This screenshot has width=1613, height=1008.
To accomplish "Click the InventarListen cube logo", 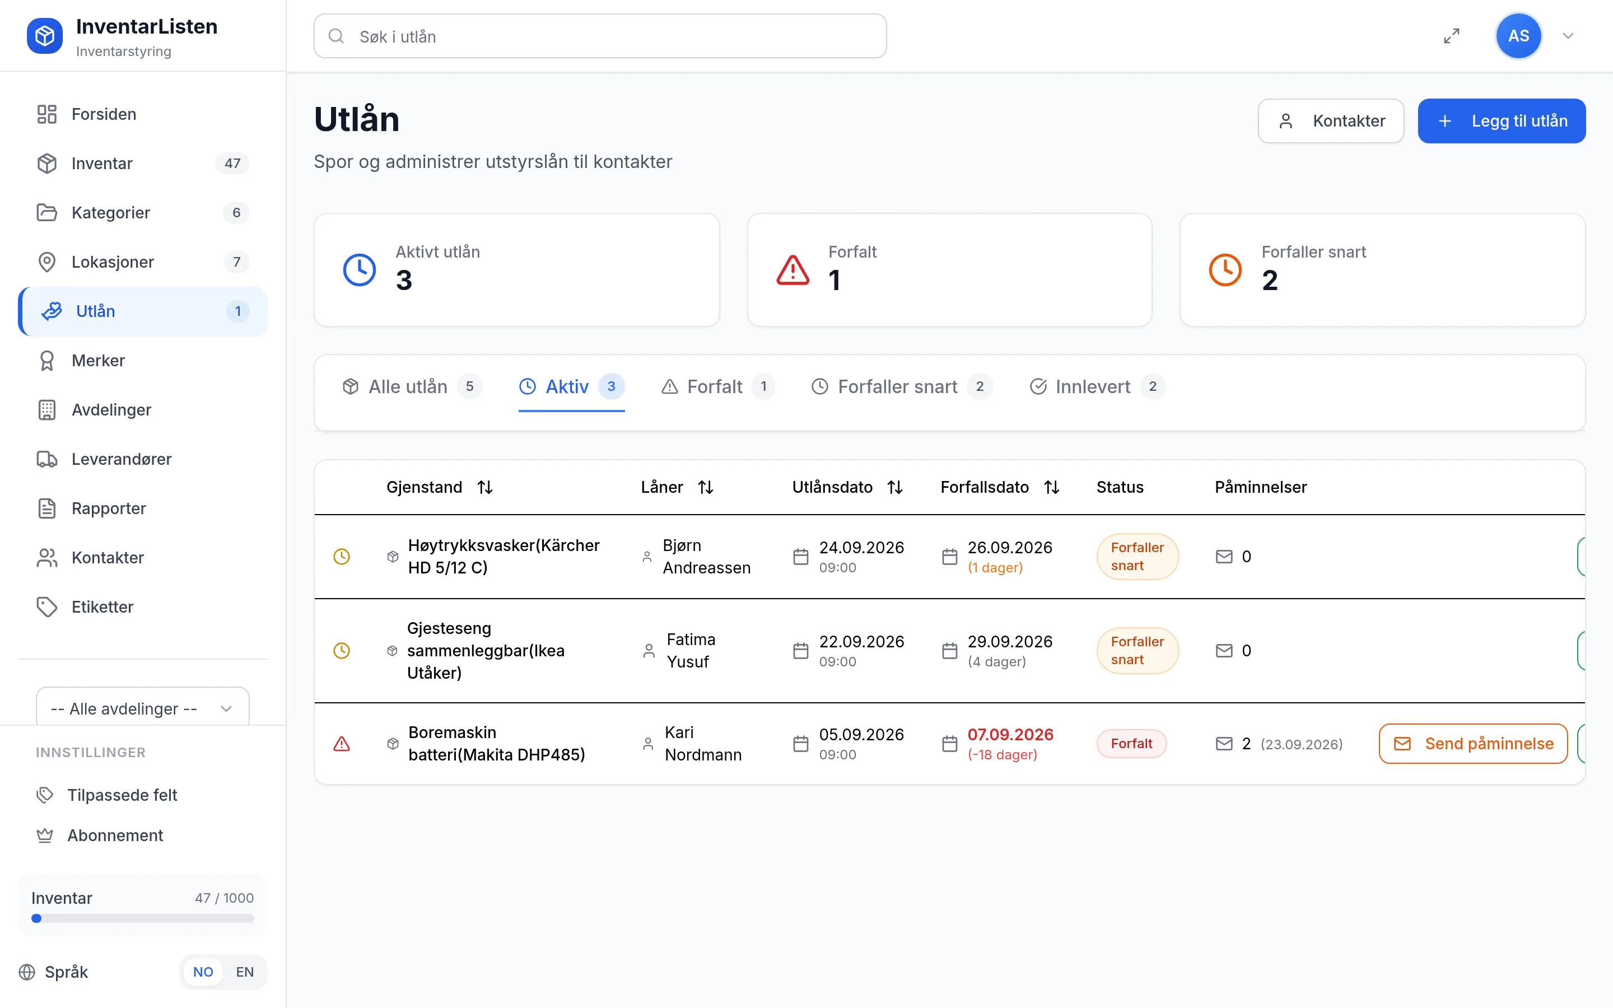I will point(45,36).
